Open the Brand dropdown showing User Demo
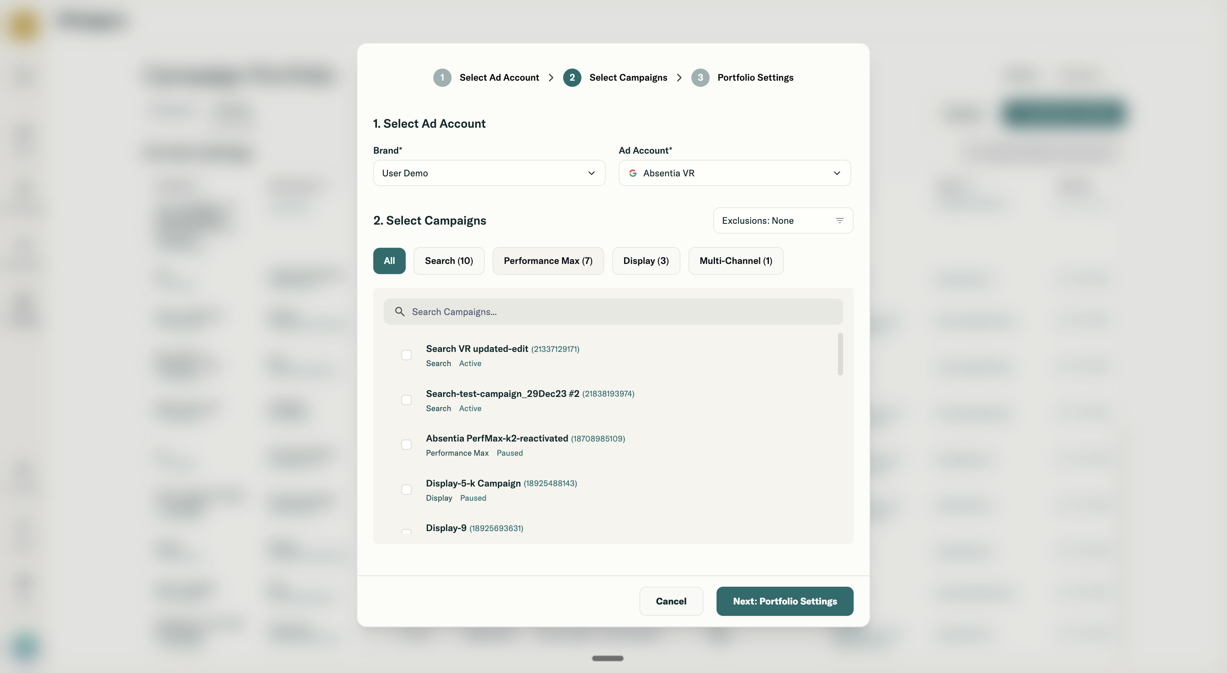 click(x=489, y=173)
